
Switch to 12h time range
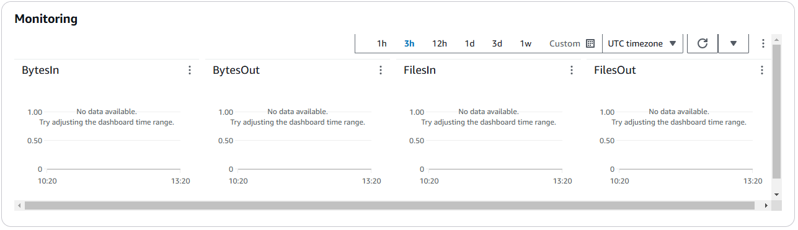(x=440, y=43)
